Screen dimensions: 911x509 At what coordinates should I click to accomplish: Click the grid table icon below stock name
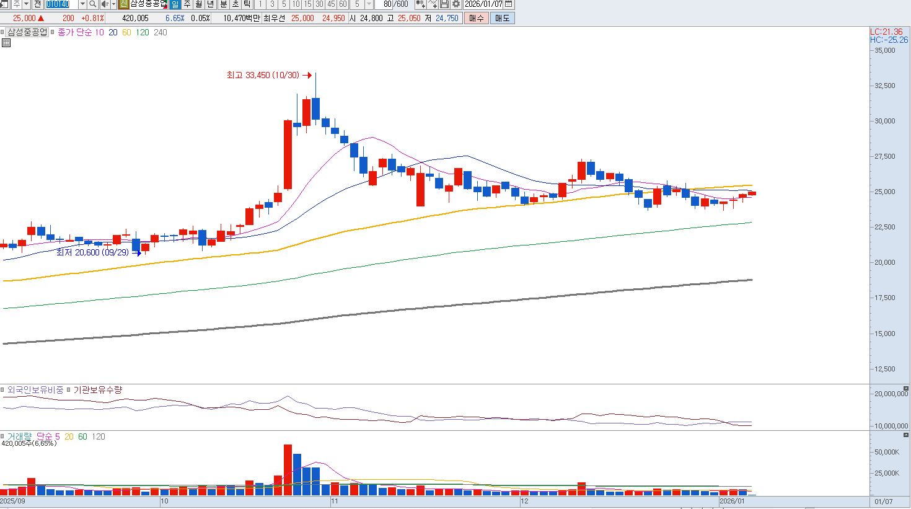pyautogui.click(x=6, y=43)
